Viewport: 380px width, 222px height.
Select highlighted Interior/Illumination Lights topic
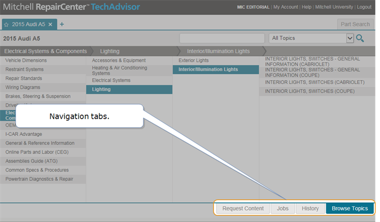[215, 70]
